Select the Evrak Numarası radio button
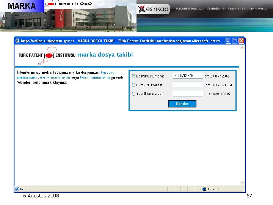This screenshot has height=205, width=273. pos(133,85)
